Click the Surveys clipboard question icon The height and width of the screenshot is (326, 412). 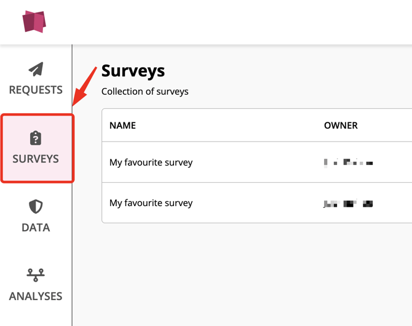tap(36, 138)
